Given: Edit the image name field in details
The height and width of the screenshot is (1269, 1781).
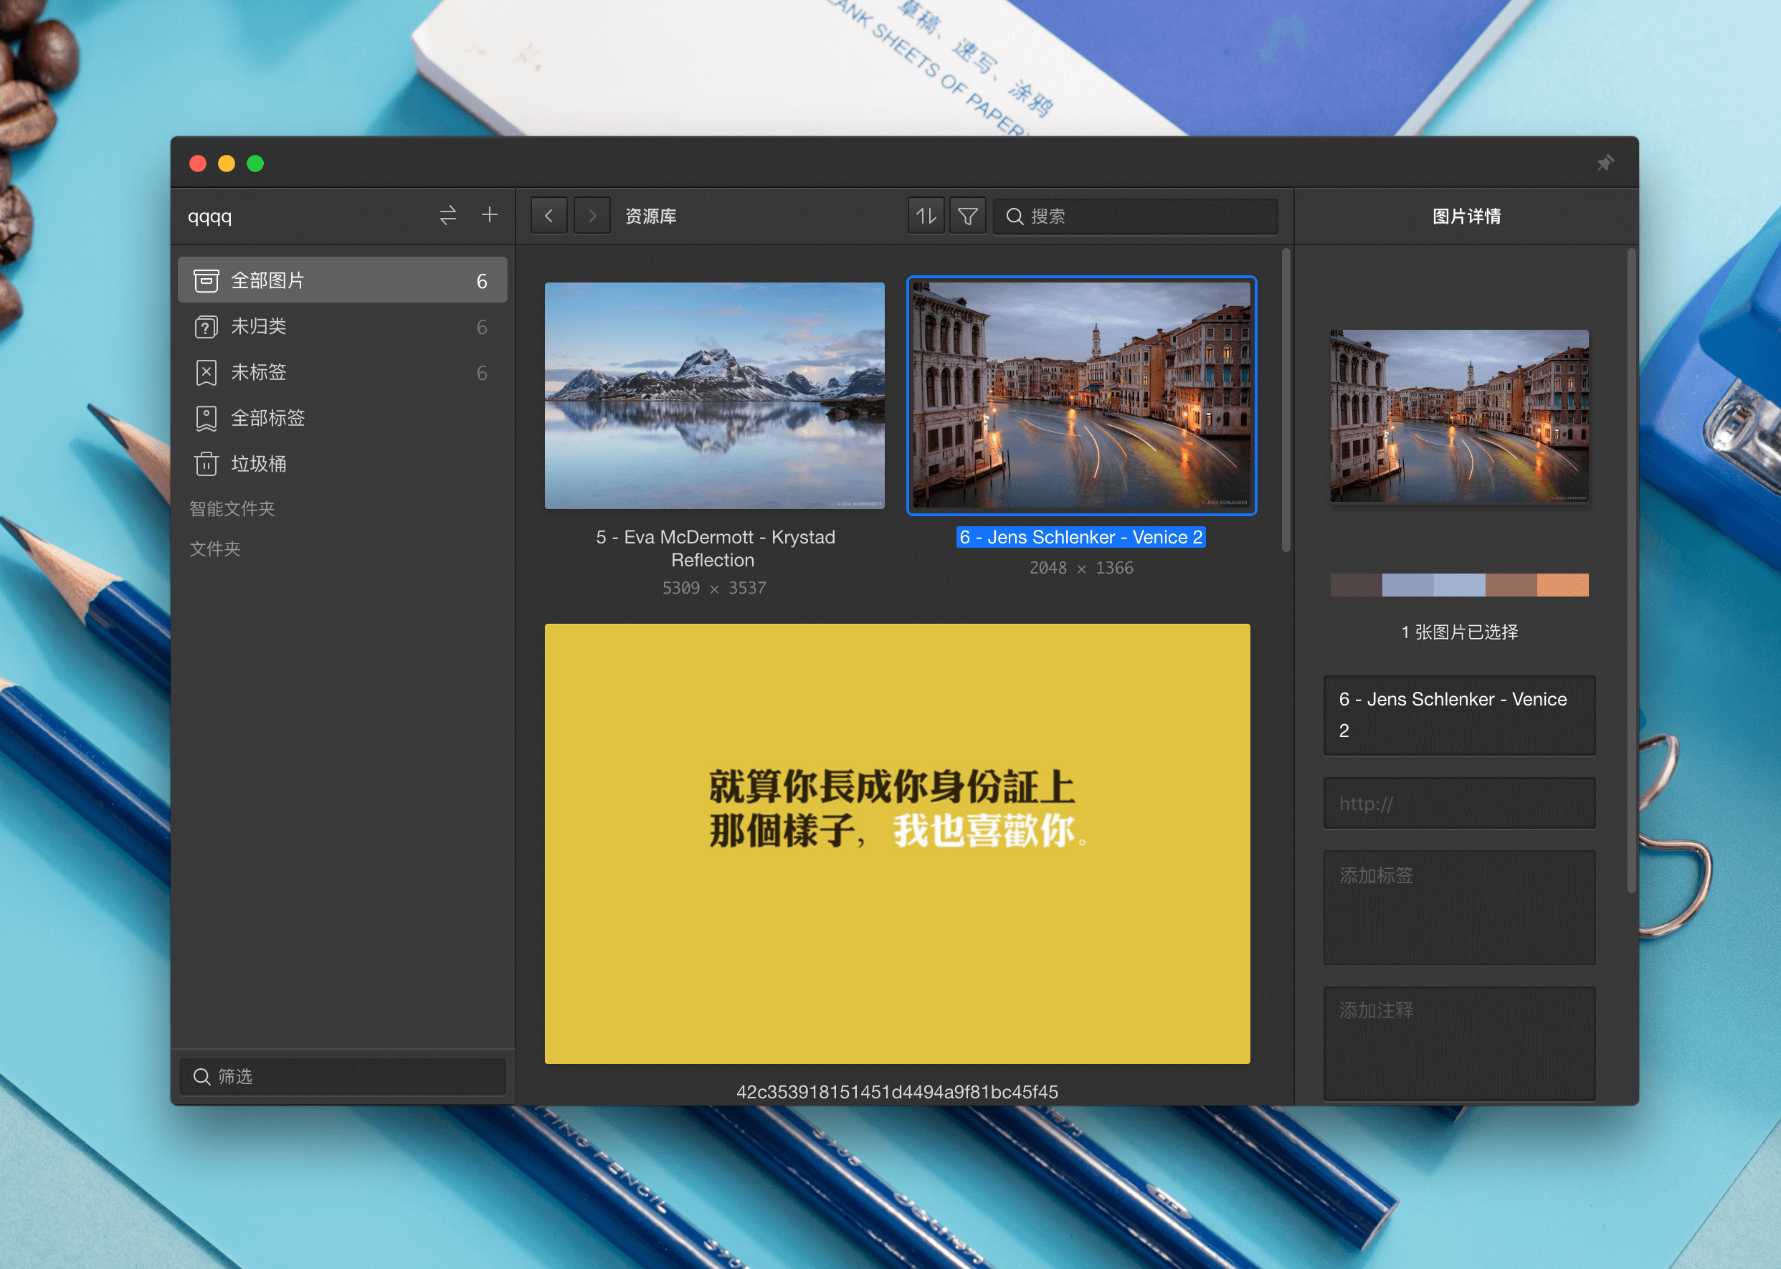Looking at the screenshot, I should pyautogui.click(x=1459, y=715).
